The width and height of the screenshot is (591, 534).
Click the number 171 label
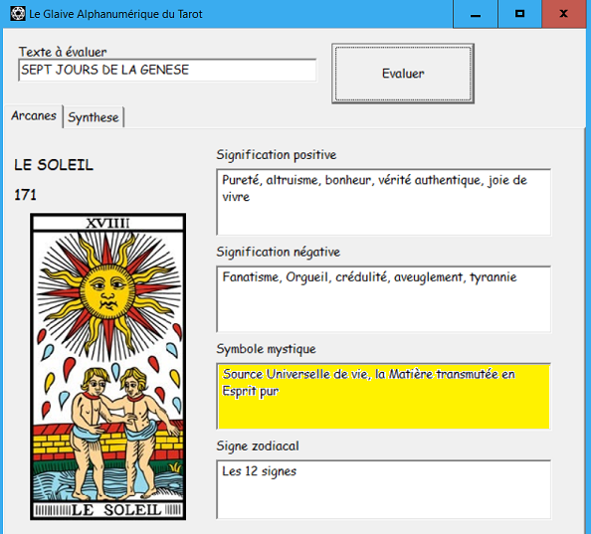pos(25,195)
